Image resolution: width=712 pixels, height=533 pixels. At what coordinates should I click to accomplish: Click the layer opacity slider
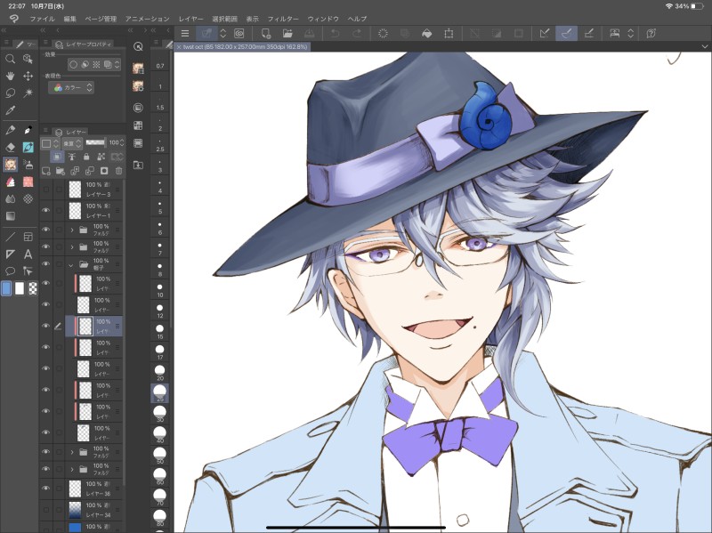tap(95, 142)
